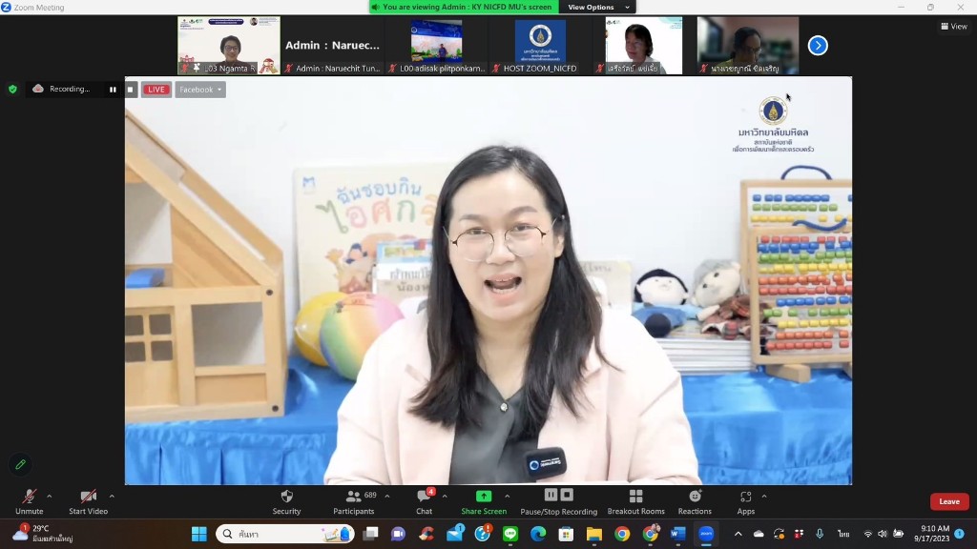The image size is (977, 549).
Task: Open the clock and date flyout
Action: (932, 534)
